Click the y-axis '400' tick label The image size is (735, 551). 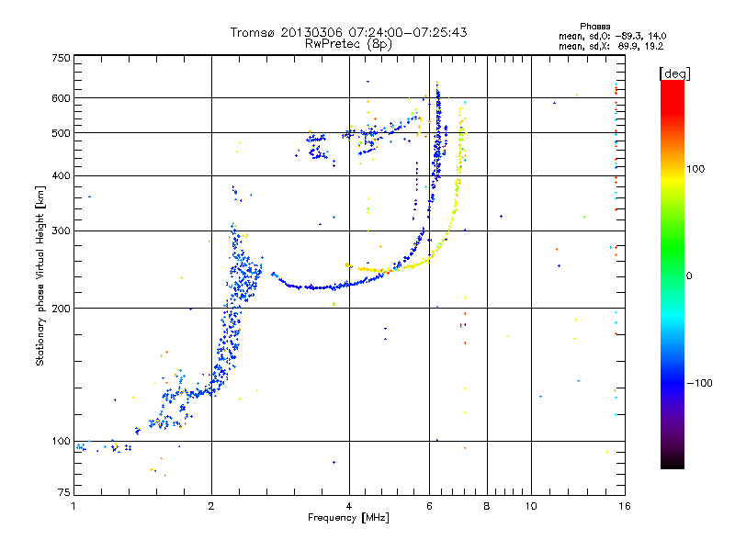(61, 175)
